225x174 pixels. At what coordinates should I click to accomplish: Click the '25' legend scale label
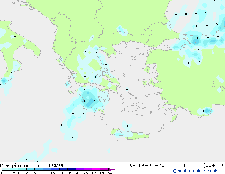pos(69,173)
